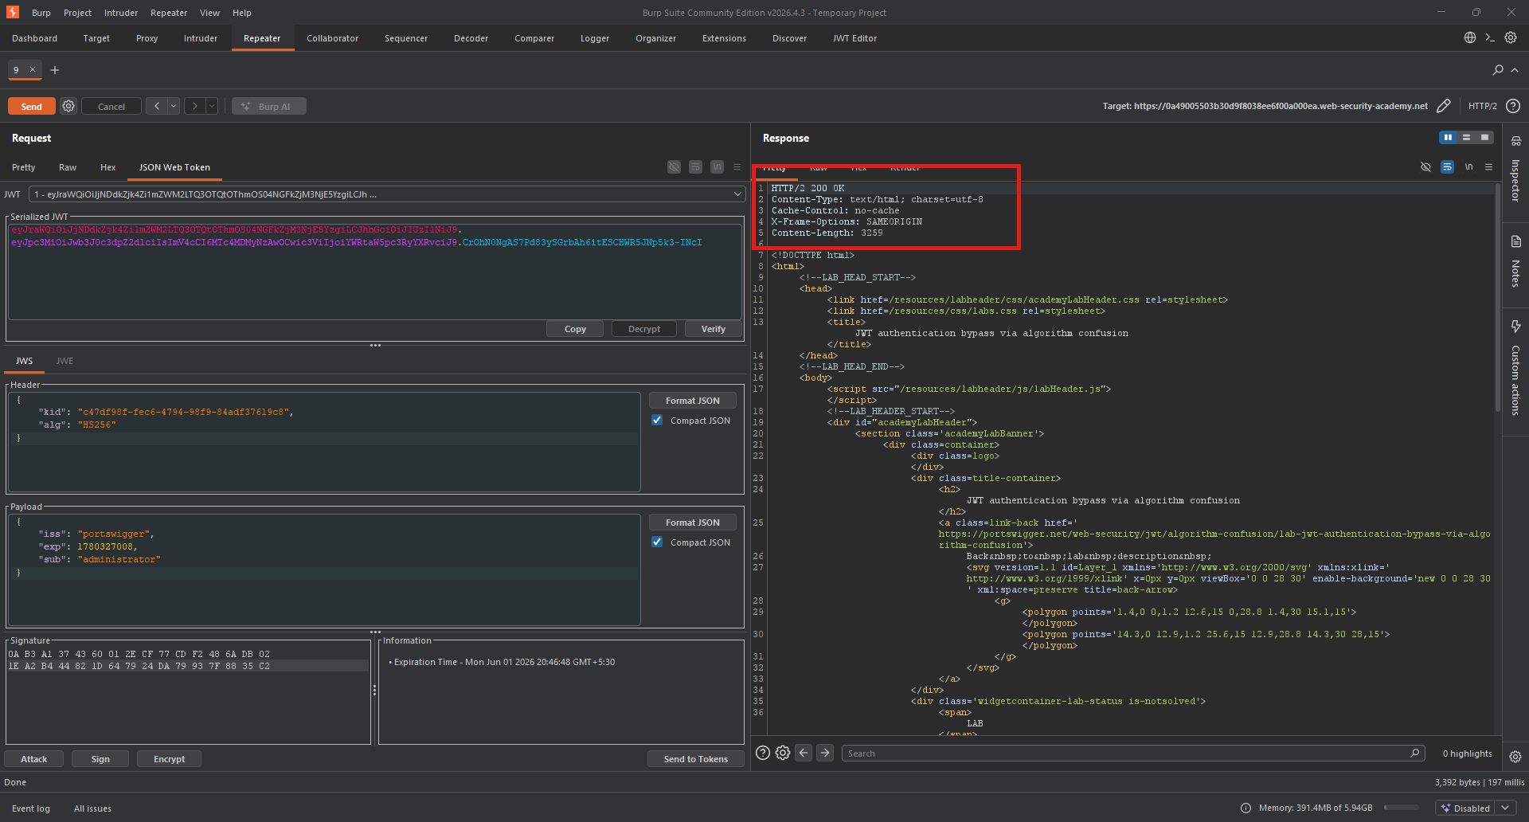Select side-by-side split layout
The image size is (1529, 822).
click(1448, 137)
